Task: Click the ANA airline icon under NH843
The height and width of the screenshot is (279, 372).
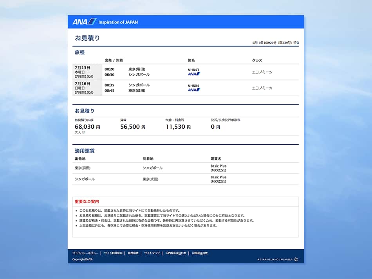Action: pos(194,74)
